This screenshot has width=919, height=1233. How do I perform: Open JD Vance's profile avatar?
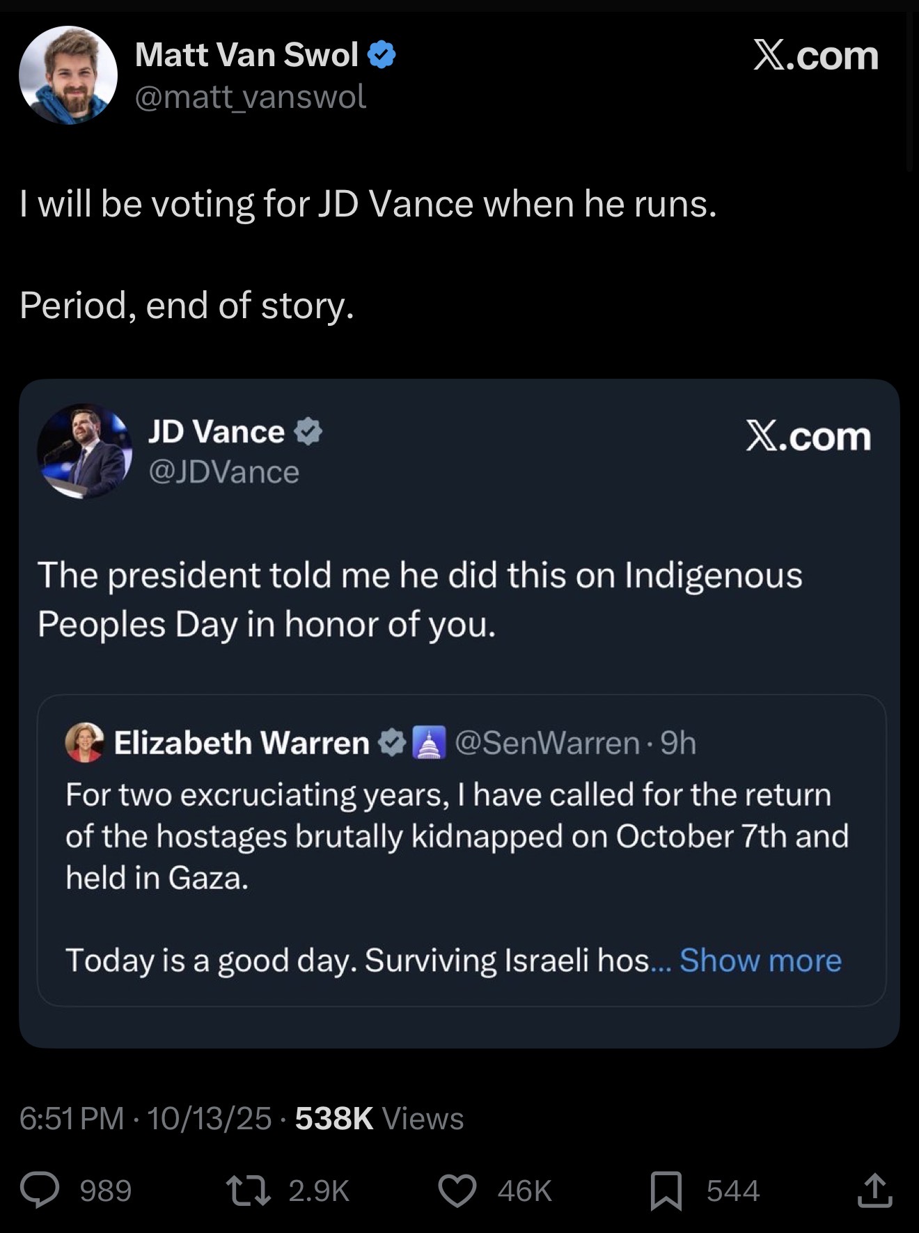click(85, 451)
